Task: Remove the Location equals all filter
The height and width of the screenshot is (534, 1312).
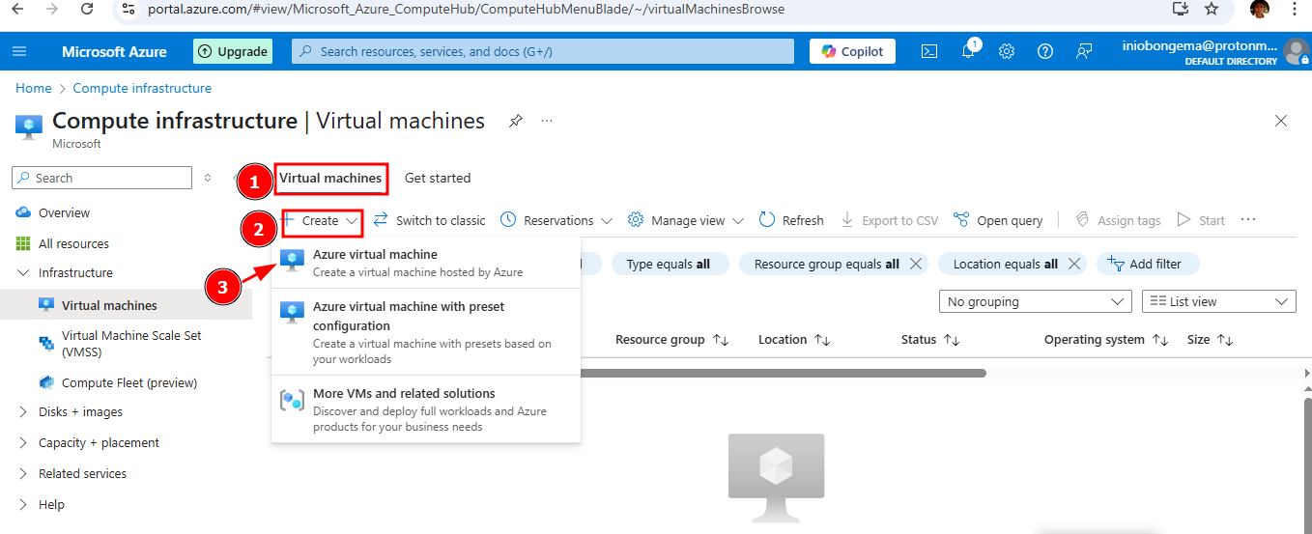Action: 1075,264
